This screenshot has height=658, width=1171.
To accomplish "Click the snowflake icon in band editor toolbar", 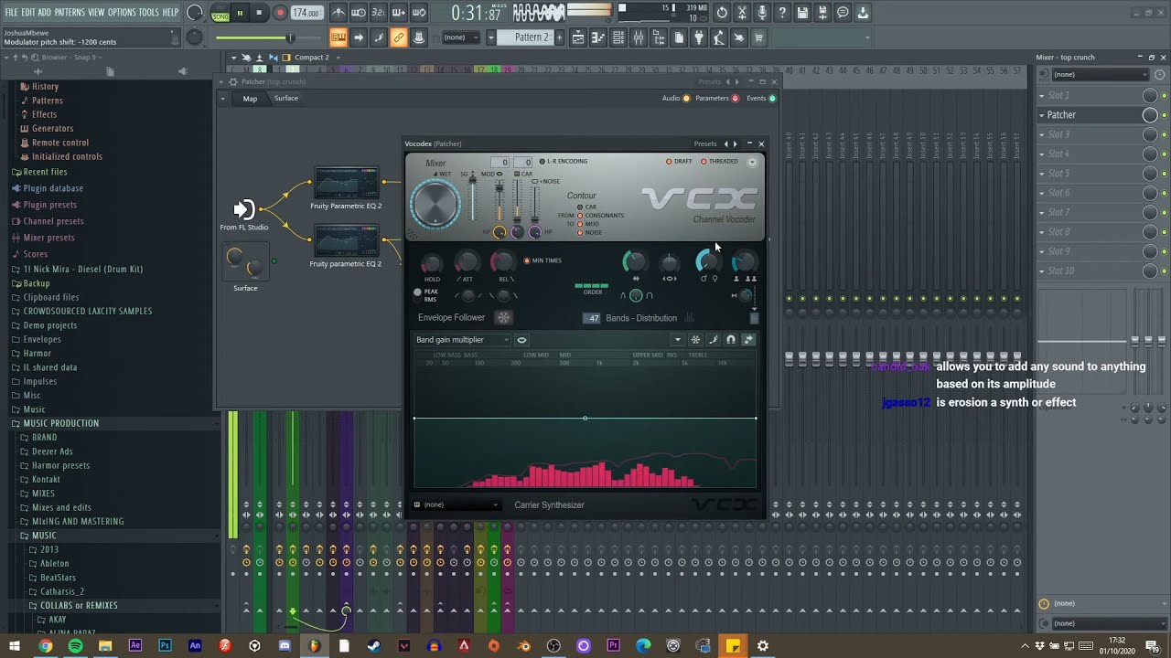I will click(x=695, y=340).
